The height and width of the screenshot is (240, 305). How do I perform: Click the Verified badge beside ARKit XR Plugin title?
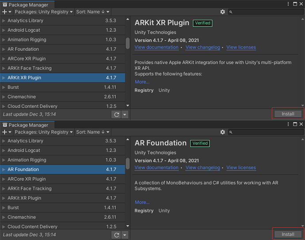click(x=203, y=23)
